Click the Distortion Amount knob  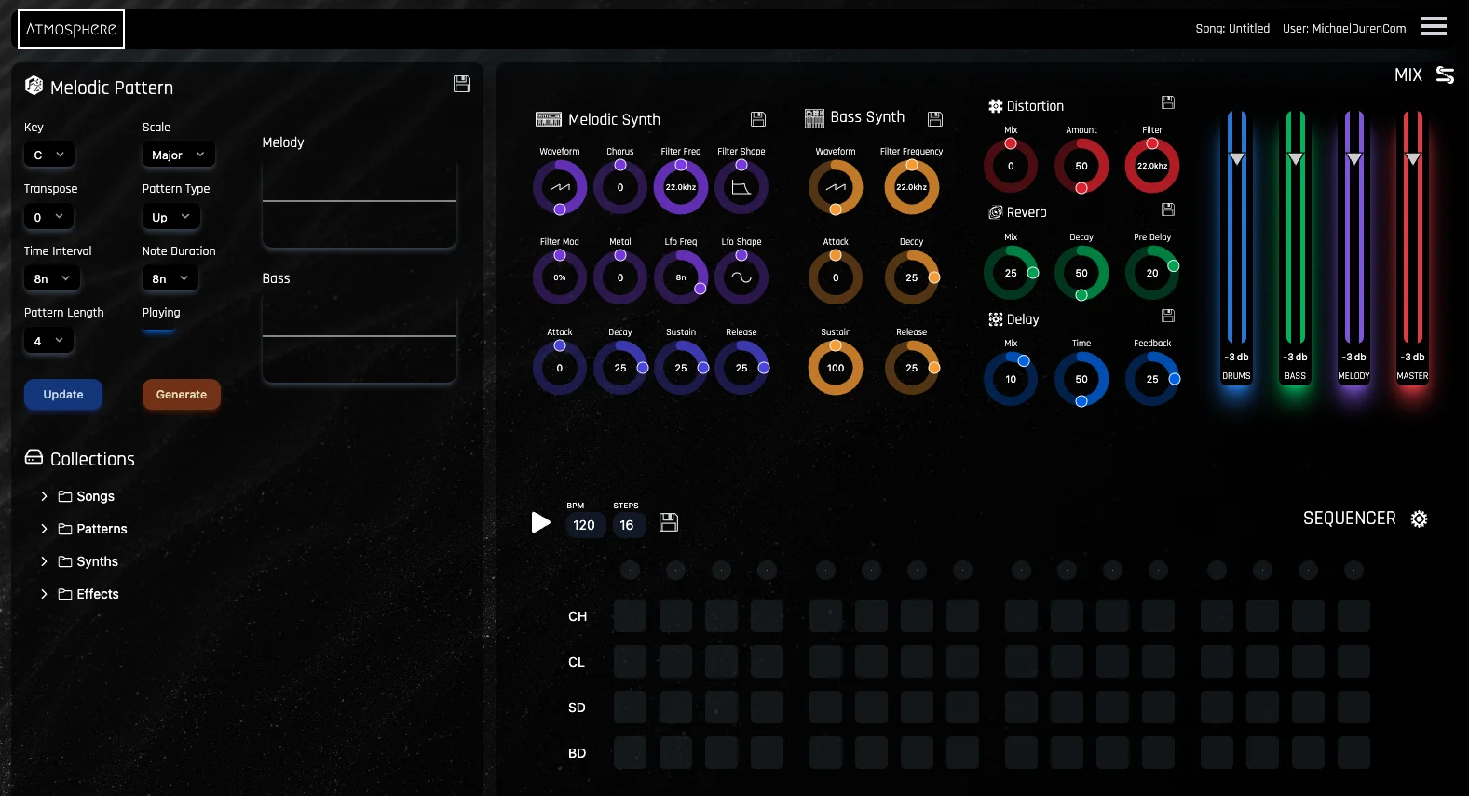click(1081, 166)
